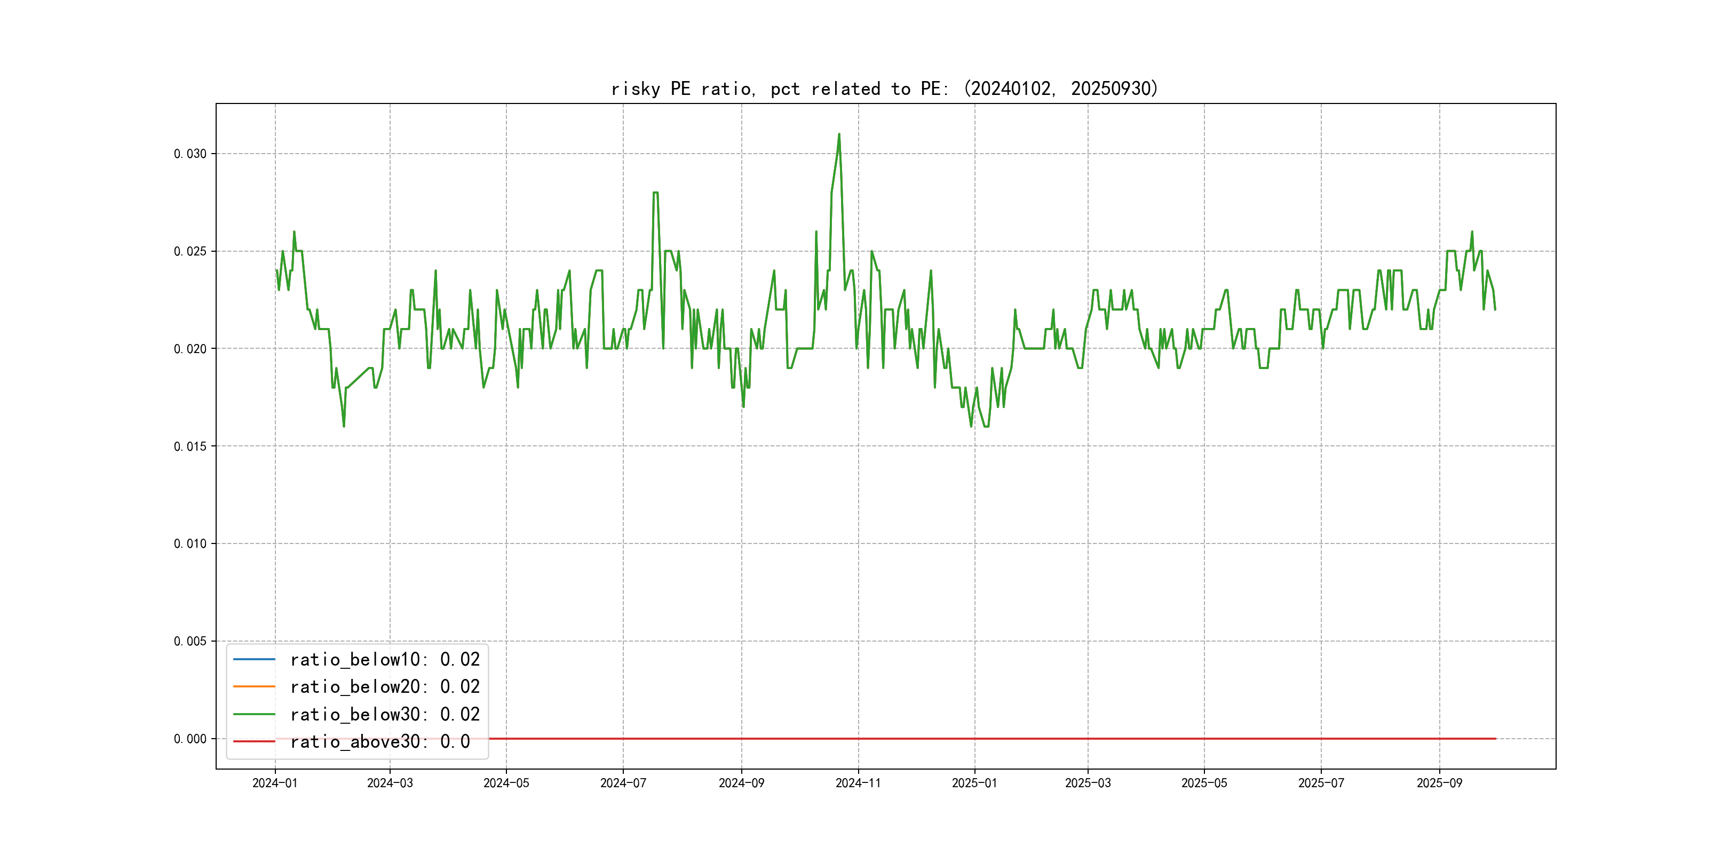
Task: Click the green ratio_below30 legend line
Action: pyautogui.click(x=253, y=715)
